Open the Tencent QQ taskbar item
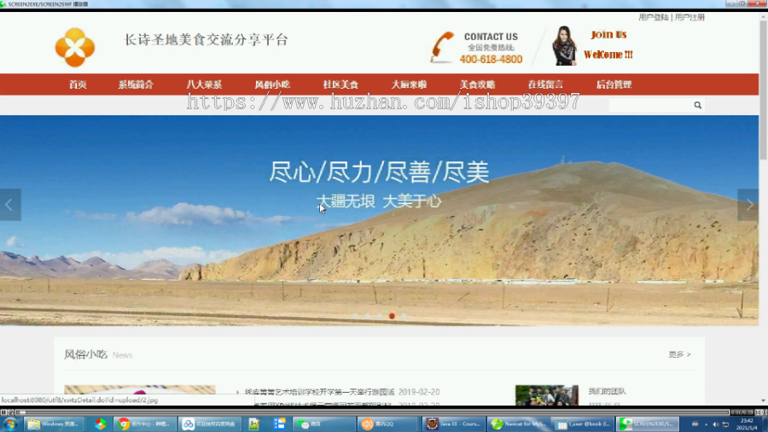The height and width of the screenshot is (432, 768). [387, 424]
